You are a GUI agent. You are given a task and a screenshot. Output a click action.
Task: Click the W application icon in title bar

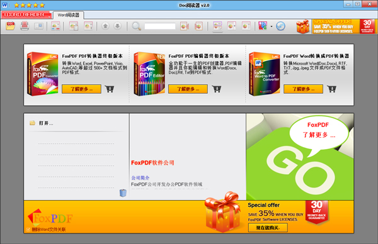pyautogui.click(x=4, y=5)
